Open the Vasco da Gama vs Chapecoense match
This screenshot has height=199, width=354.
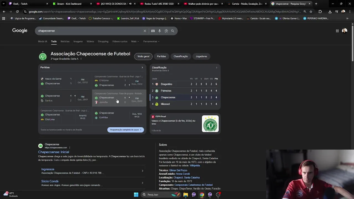point(65,81)
